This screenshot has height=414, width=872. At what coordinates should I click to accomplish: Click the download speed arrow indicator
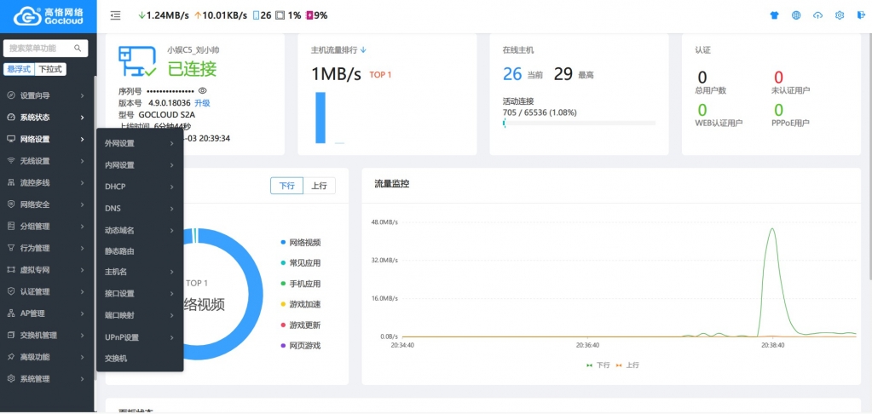(x=141, y=15)
